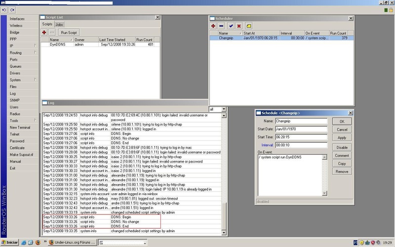Click Log window scroll down arrow
The height and width of the screenshot is (247, 395).
coord(224,233)
